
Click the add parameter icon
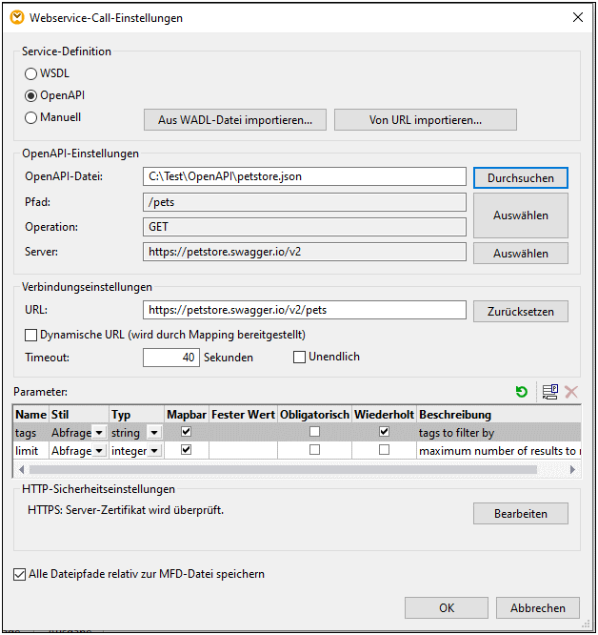click(549, 392)
